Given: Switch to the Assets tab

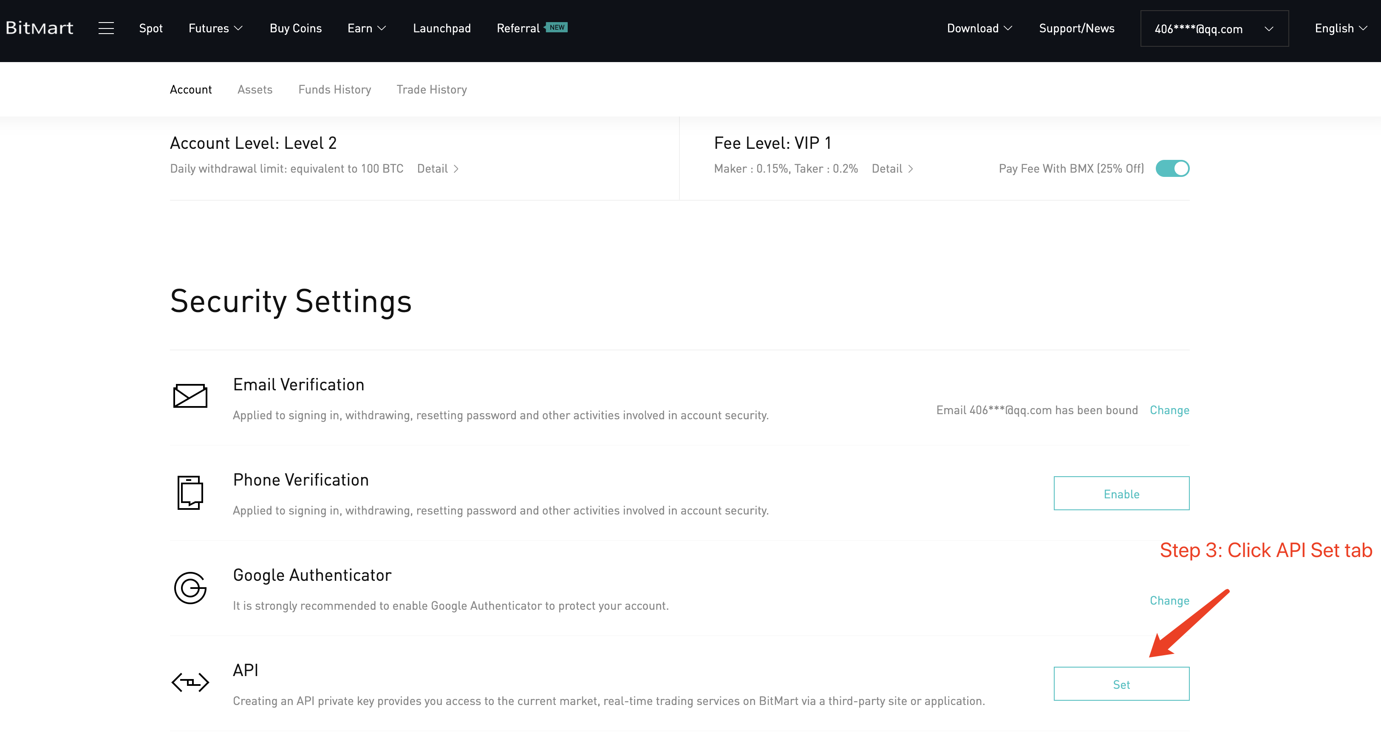Looking at the screenshot, I should pos(255,90).
